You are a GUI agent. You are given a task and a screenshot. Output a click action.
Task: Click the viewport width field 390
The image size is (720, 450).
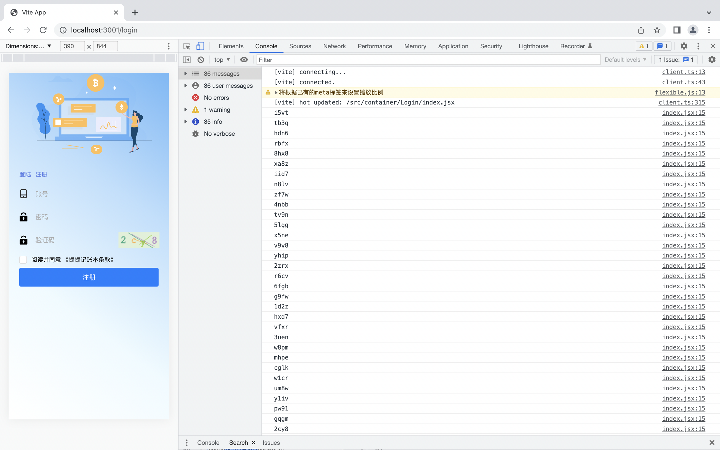tap(72, 46)
